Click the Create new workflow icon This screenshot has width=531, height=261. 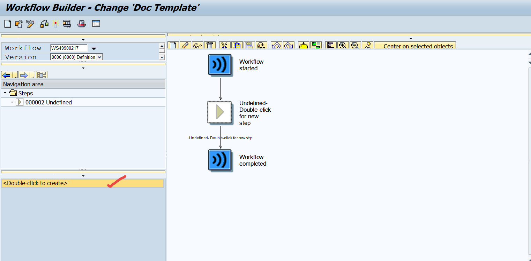point(8,24)
